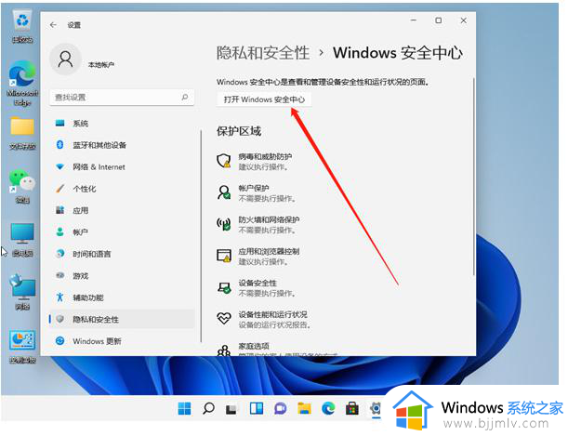Go back using the Settings back arrow

click(54, 25)
